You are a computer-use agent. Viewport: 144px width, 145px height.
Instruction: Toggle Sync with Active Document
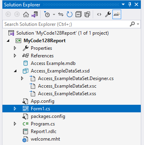tap(61, 14)
